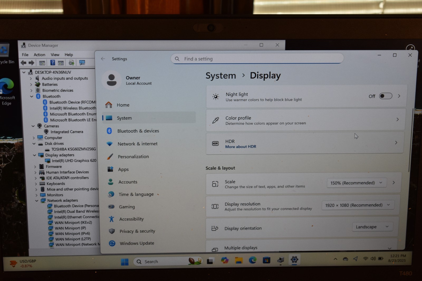Image resolution: width=422 pixels, height=281 pixels.
Task: Collapse the Bluetooth node in Device Manager
Action: coord(32,96)
